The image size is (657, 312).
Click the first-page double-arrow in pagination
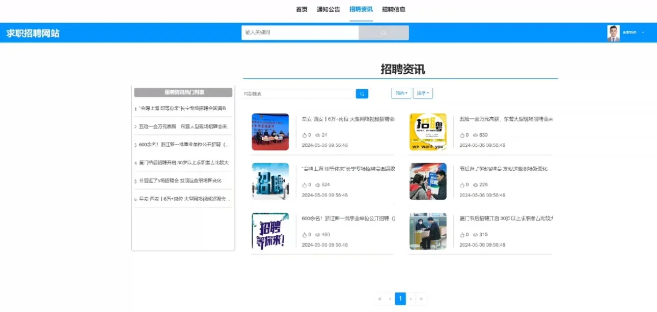[x=380, y=299]
